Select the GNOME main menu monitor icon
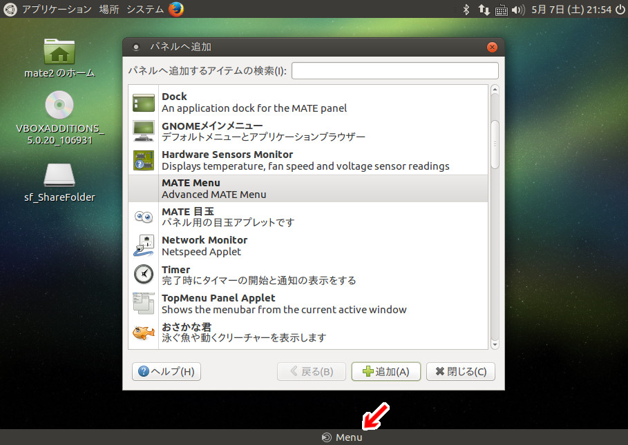The height and width of the screenshot is (445, 628). (144, 131)
